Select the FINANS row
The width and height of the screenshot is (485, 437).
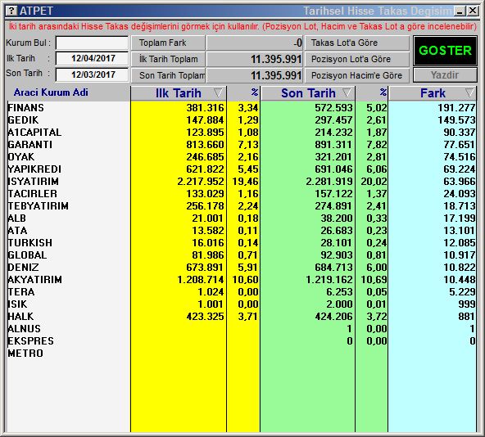(x=242, y=107)
